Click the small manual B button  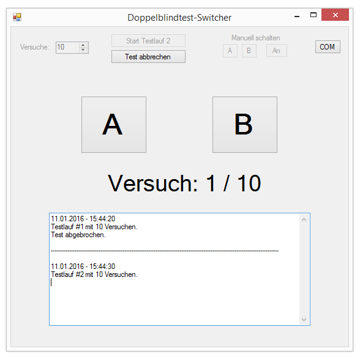[x=249, y=51]
